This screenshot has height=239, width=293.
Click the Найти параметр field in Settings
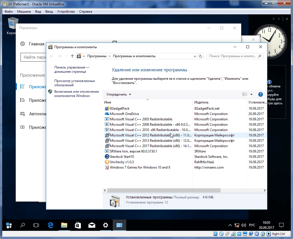[33, 57]
